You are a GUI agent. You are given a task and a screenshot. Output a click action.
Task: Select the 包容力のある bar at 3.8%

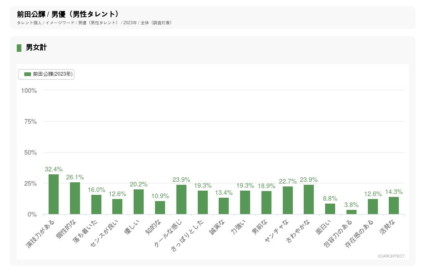pyautogui.click(x=351, y=212)
